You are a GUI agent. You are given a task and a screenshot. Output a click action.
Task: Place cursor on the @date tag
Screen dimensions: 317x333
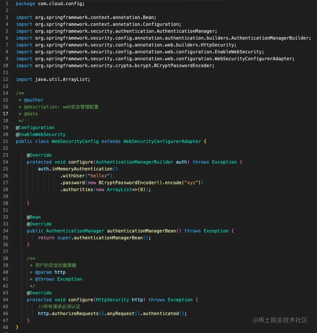tap(31, 114)
